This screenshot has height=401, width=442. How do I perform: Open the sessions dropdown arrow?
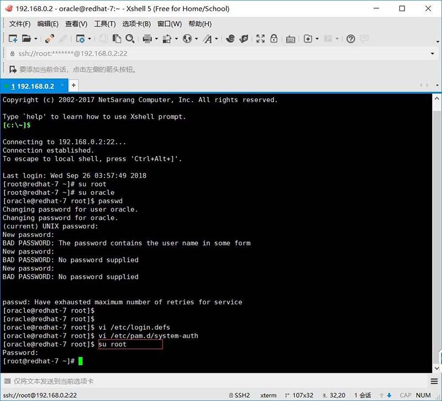coord(35,39)
